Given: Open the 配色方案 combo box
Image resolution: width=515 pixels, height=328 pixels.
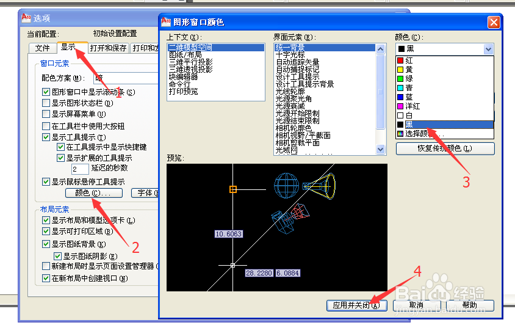Looking at the screenshot, I should point(126,78).
